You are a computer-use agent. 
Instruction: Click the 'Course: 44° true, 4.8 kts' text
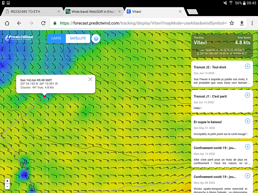coord(37,87)
